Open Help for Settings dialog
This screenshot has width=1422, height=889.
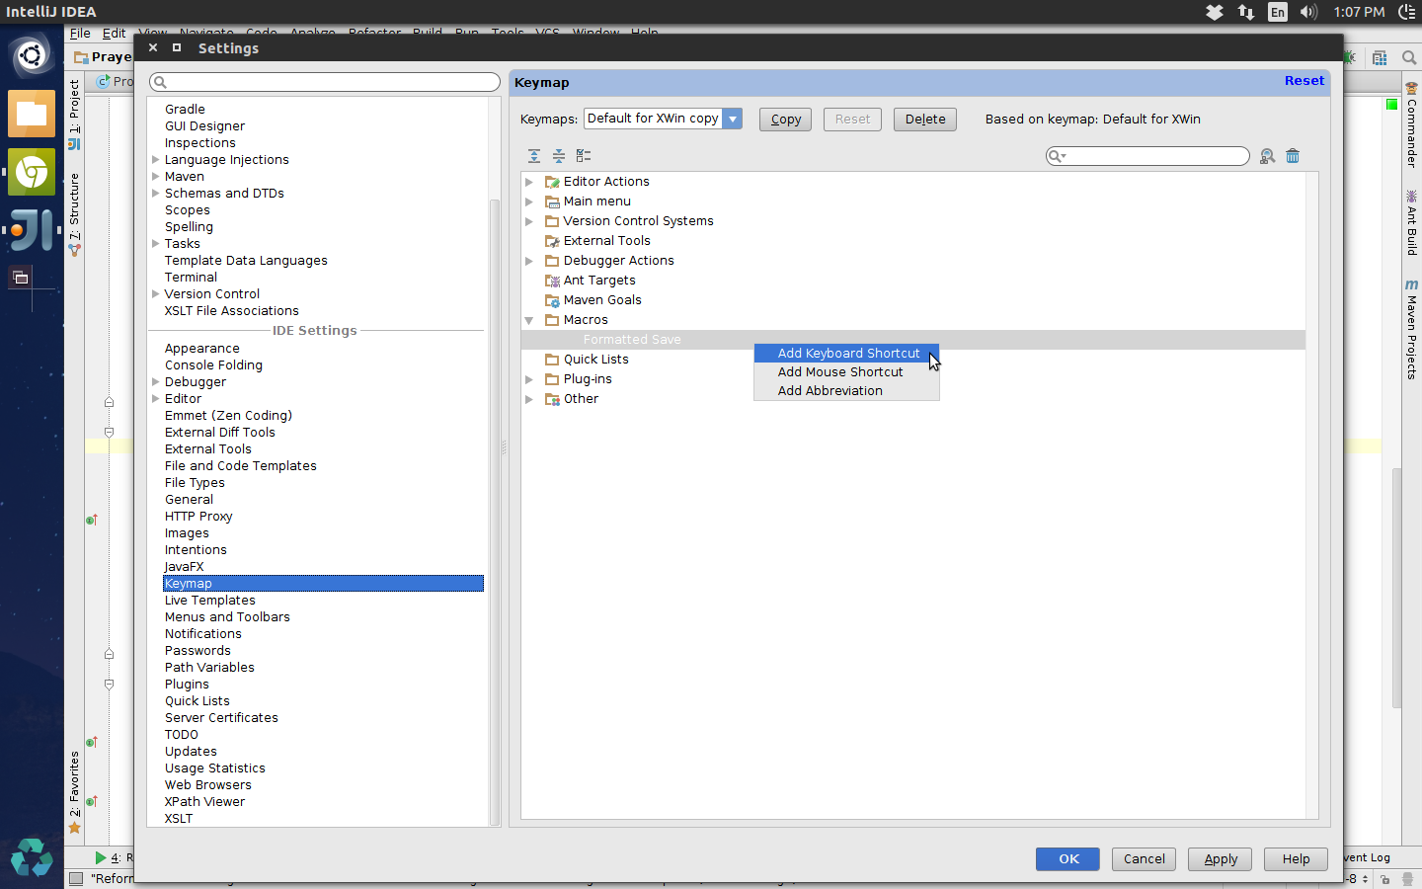coord(1297,859)
